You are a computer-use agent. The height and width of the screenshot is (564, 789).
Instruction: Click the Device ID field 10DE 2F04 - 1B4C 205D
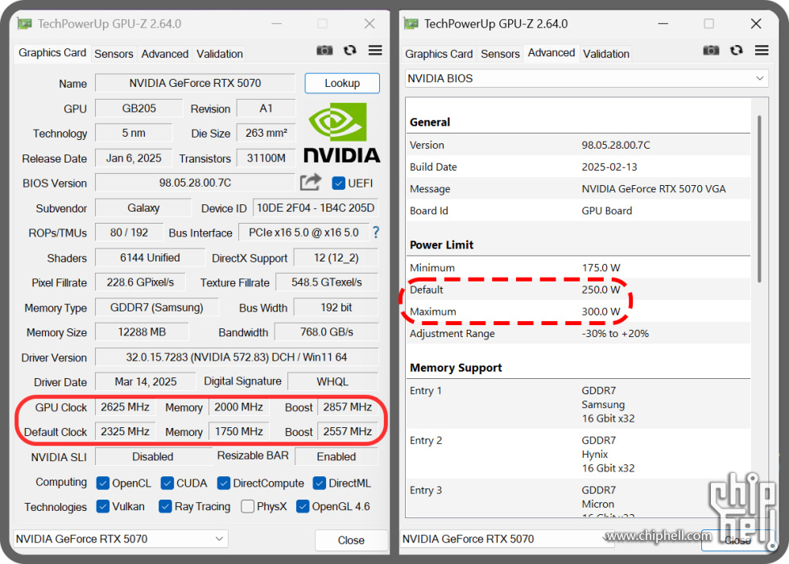(316, 208)
